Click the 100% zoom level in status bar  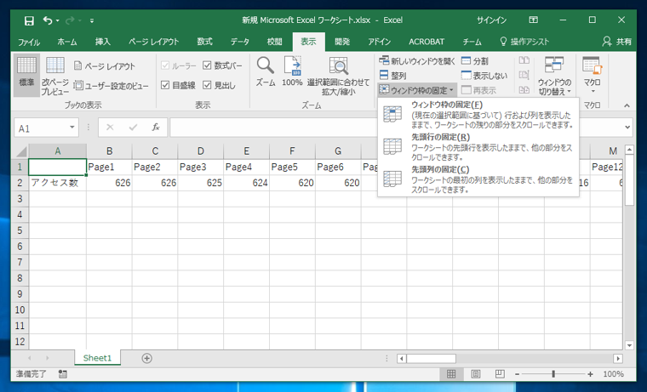point(613,374)
